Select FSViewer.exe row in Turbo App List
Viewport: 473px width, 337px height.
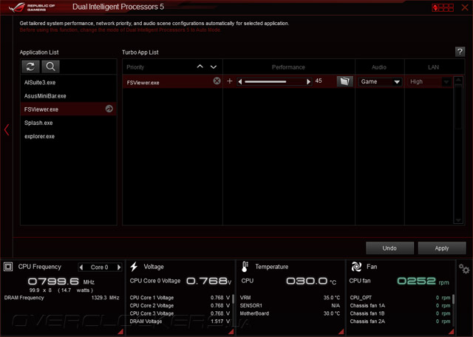tap(172, 82)
